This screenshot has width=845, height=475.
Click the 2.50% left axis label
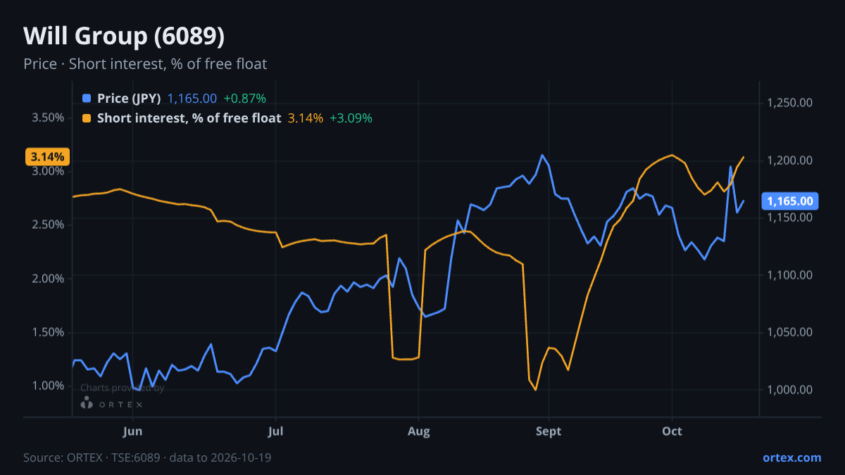[48, 224]
